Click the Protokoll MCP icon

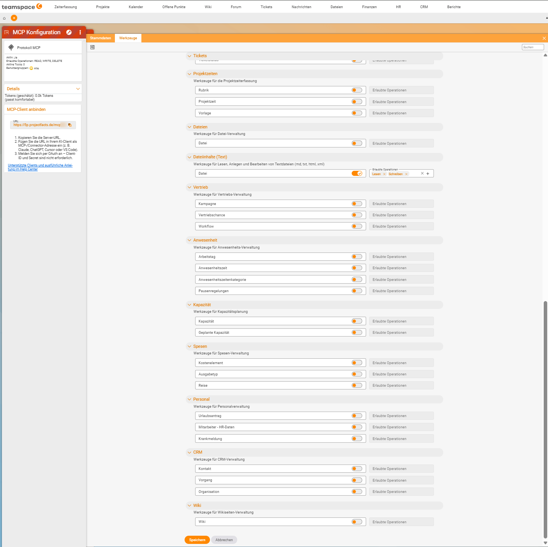tap(11, 47)
